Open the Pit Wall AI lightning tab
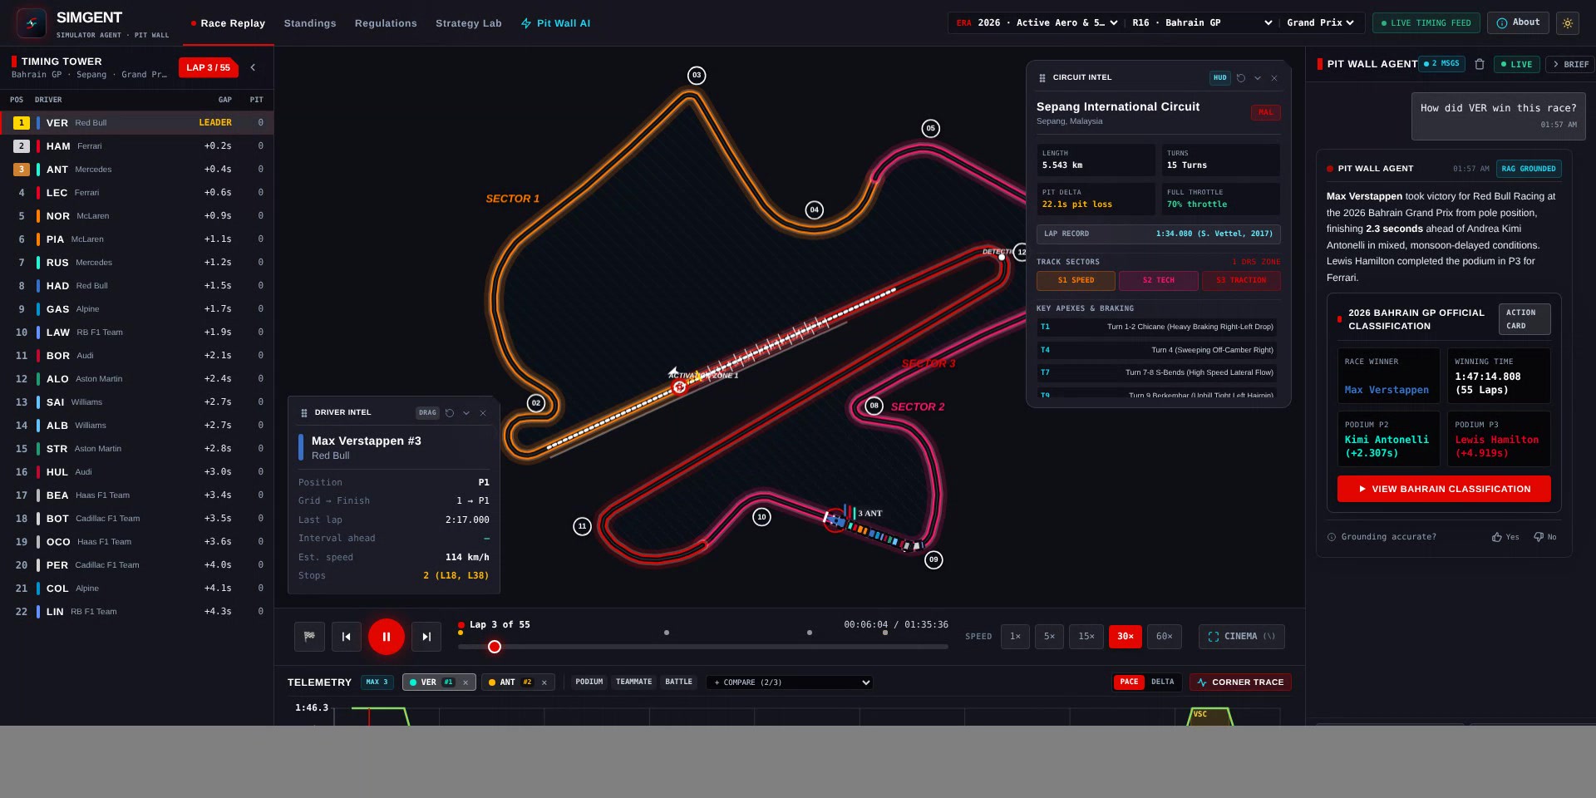The height and width of the screenshot is (798, 1596). click(555, 23)
